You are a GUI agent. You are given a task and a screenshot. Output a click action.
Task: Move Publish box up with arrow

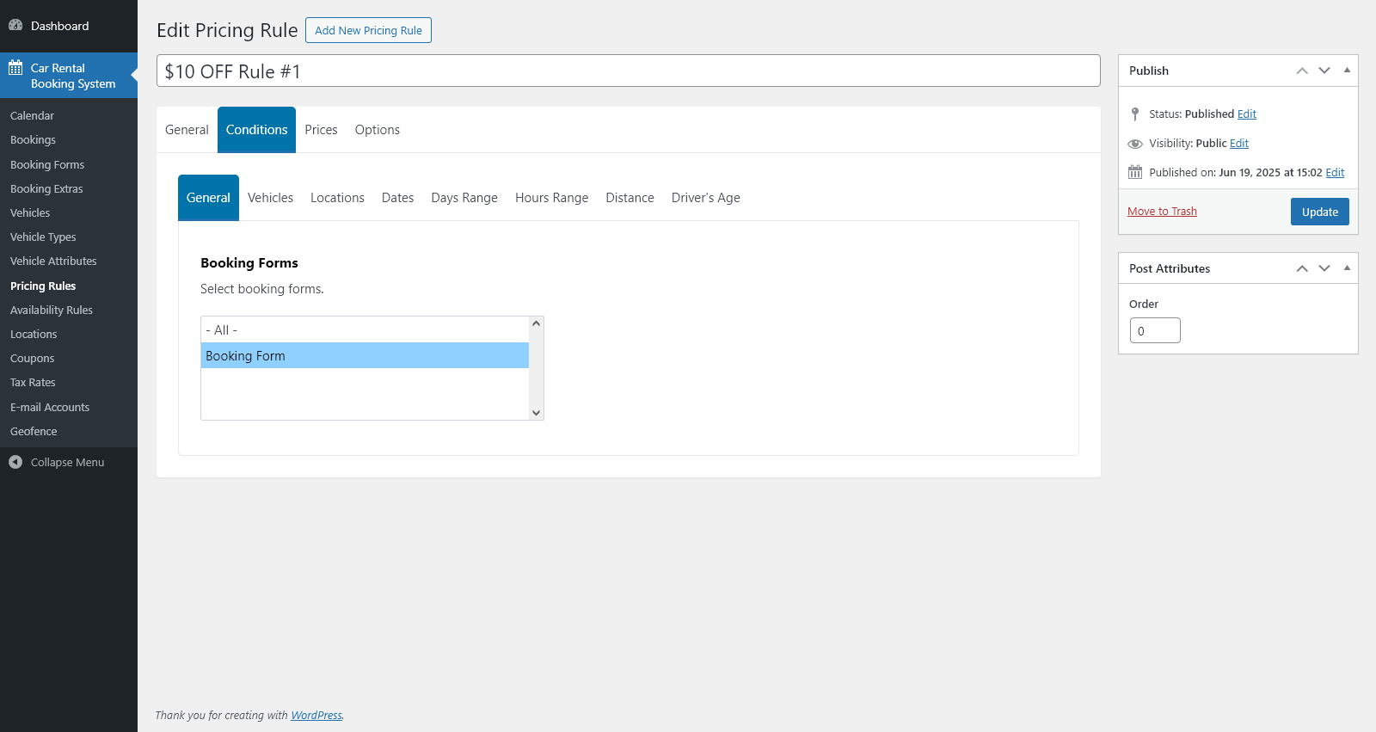(x=1302, y=71)
